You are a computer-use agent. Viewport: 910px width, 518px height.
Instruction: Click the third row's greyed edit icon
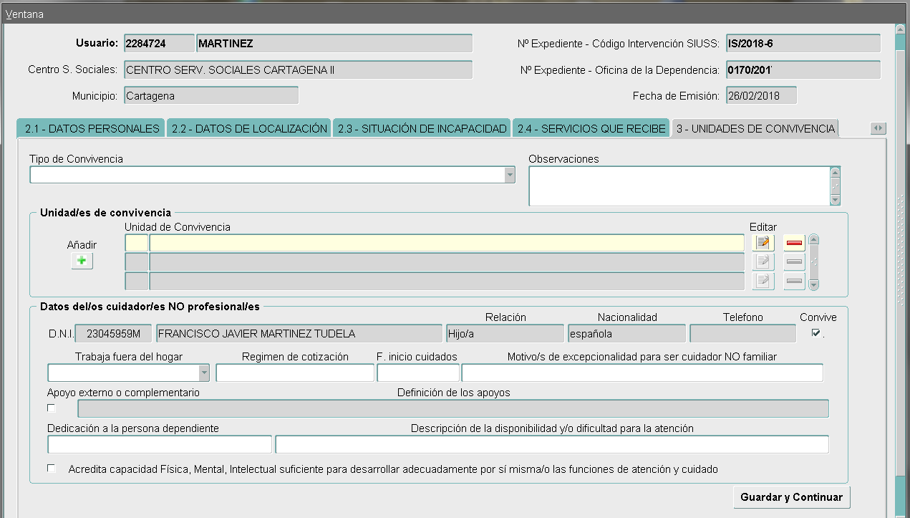763,282
